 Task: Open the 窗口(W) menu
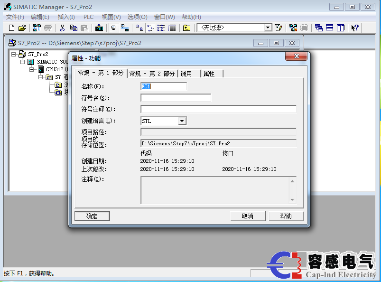[164, 17]
